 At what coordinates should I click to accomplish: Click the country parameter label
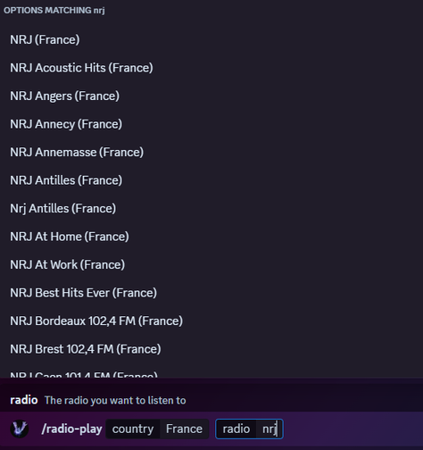click(133, 429)
